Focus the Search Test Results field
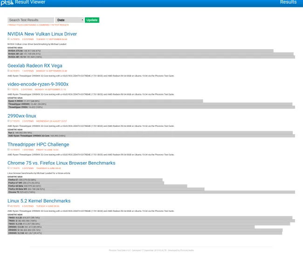Viewport: 303px width, 254px height. pyautogui.click(x=31, y=20)
